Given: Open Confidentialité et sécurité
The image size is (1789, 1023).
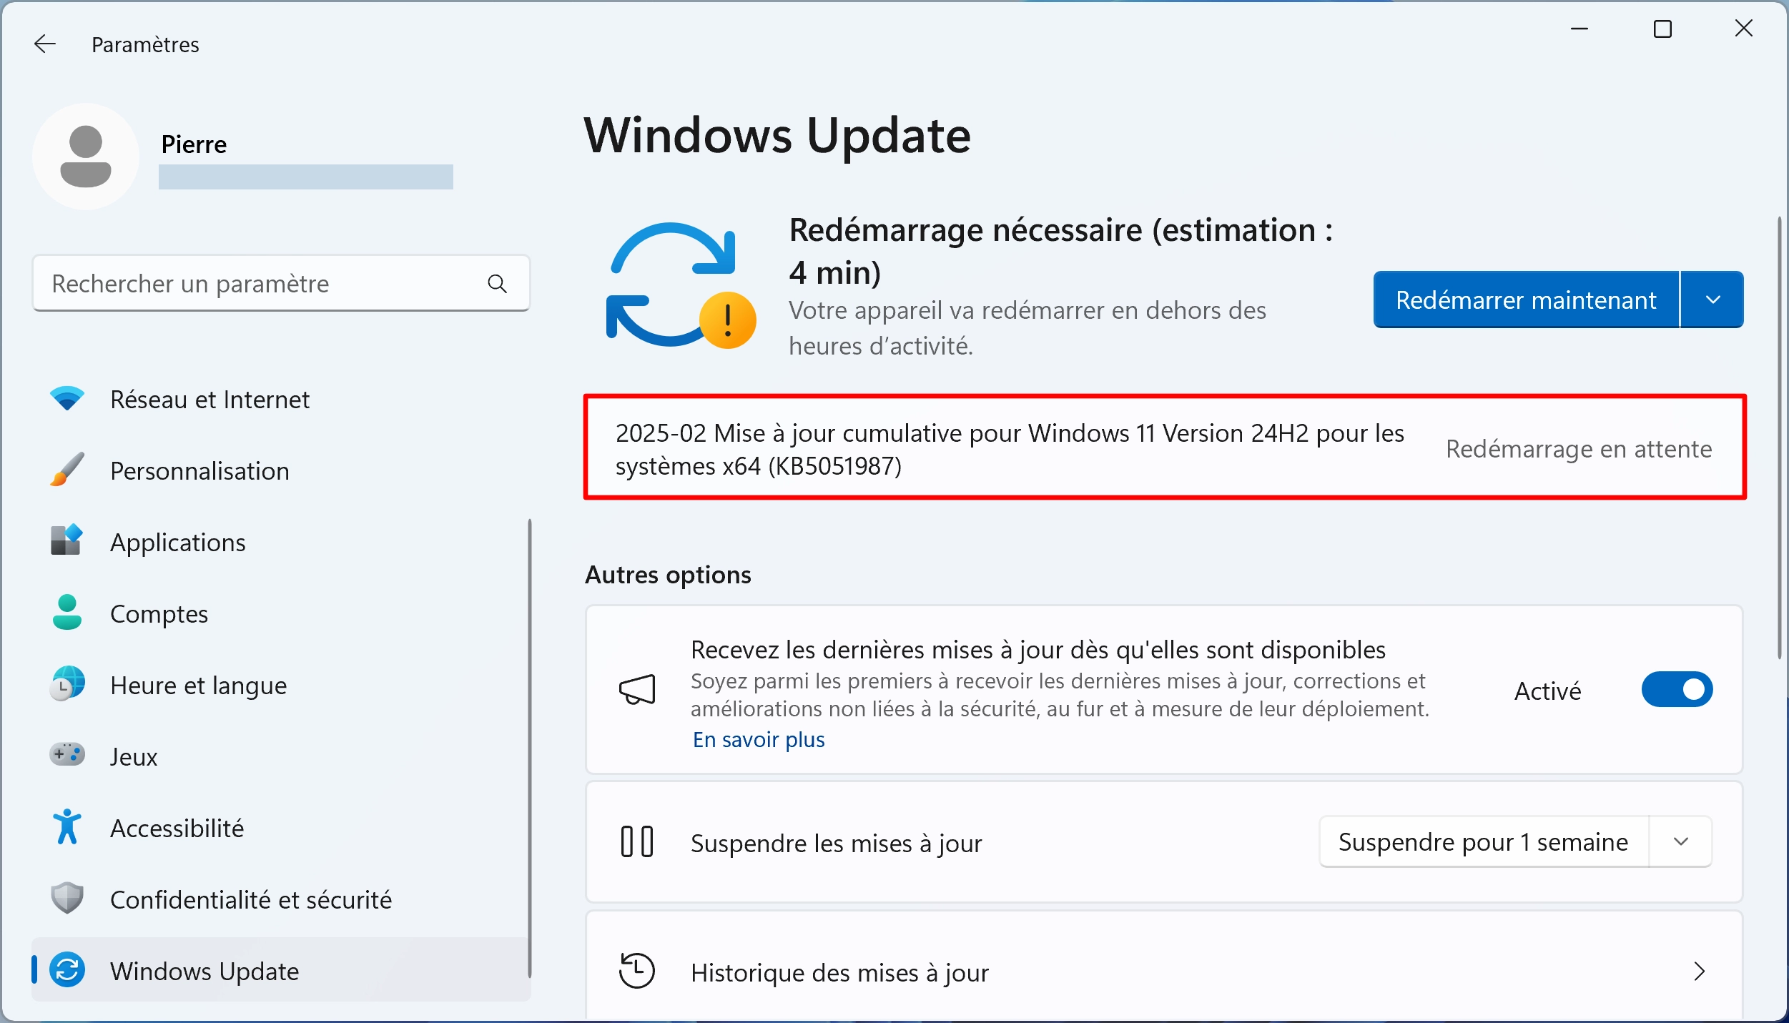Looking at the screenshot, I should click(280, 899).
